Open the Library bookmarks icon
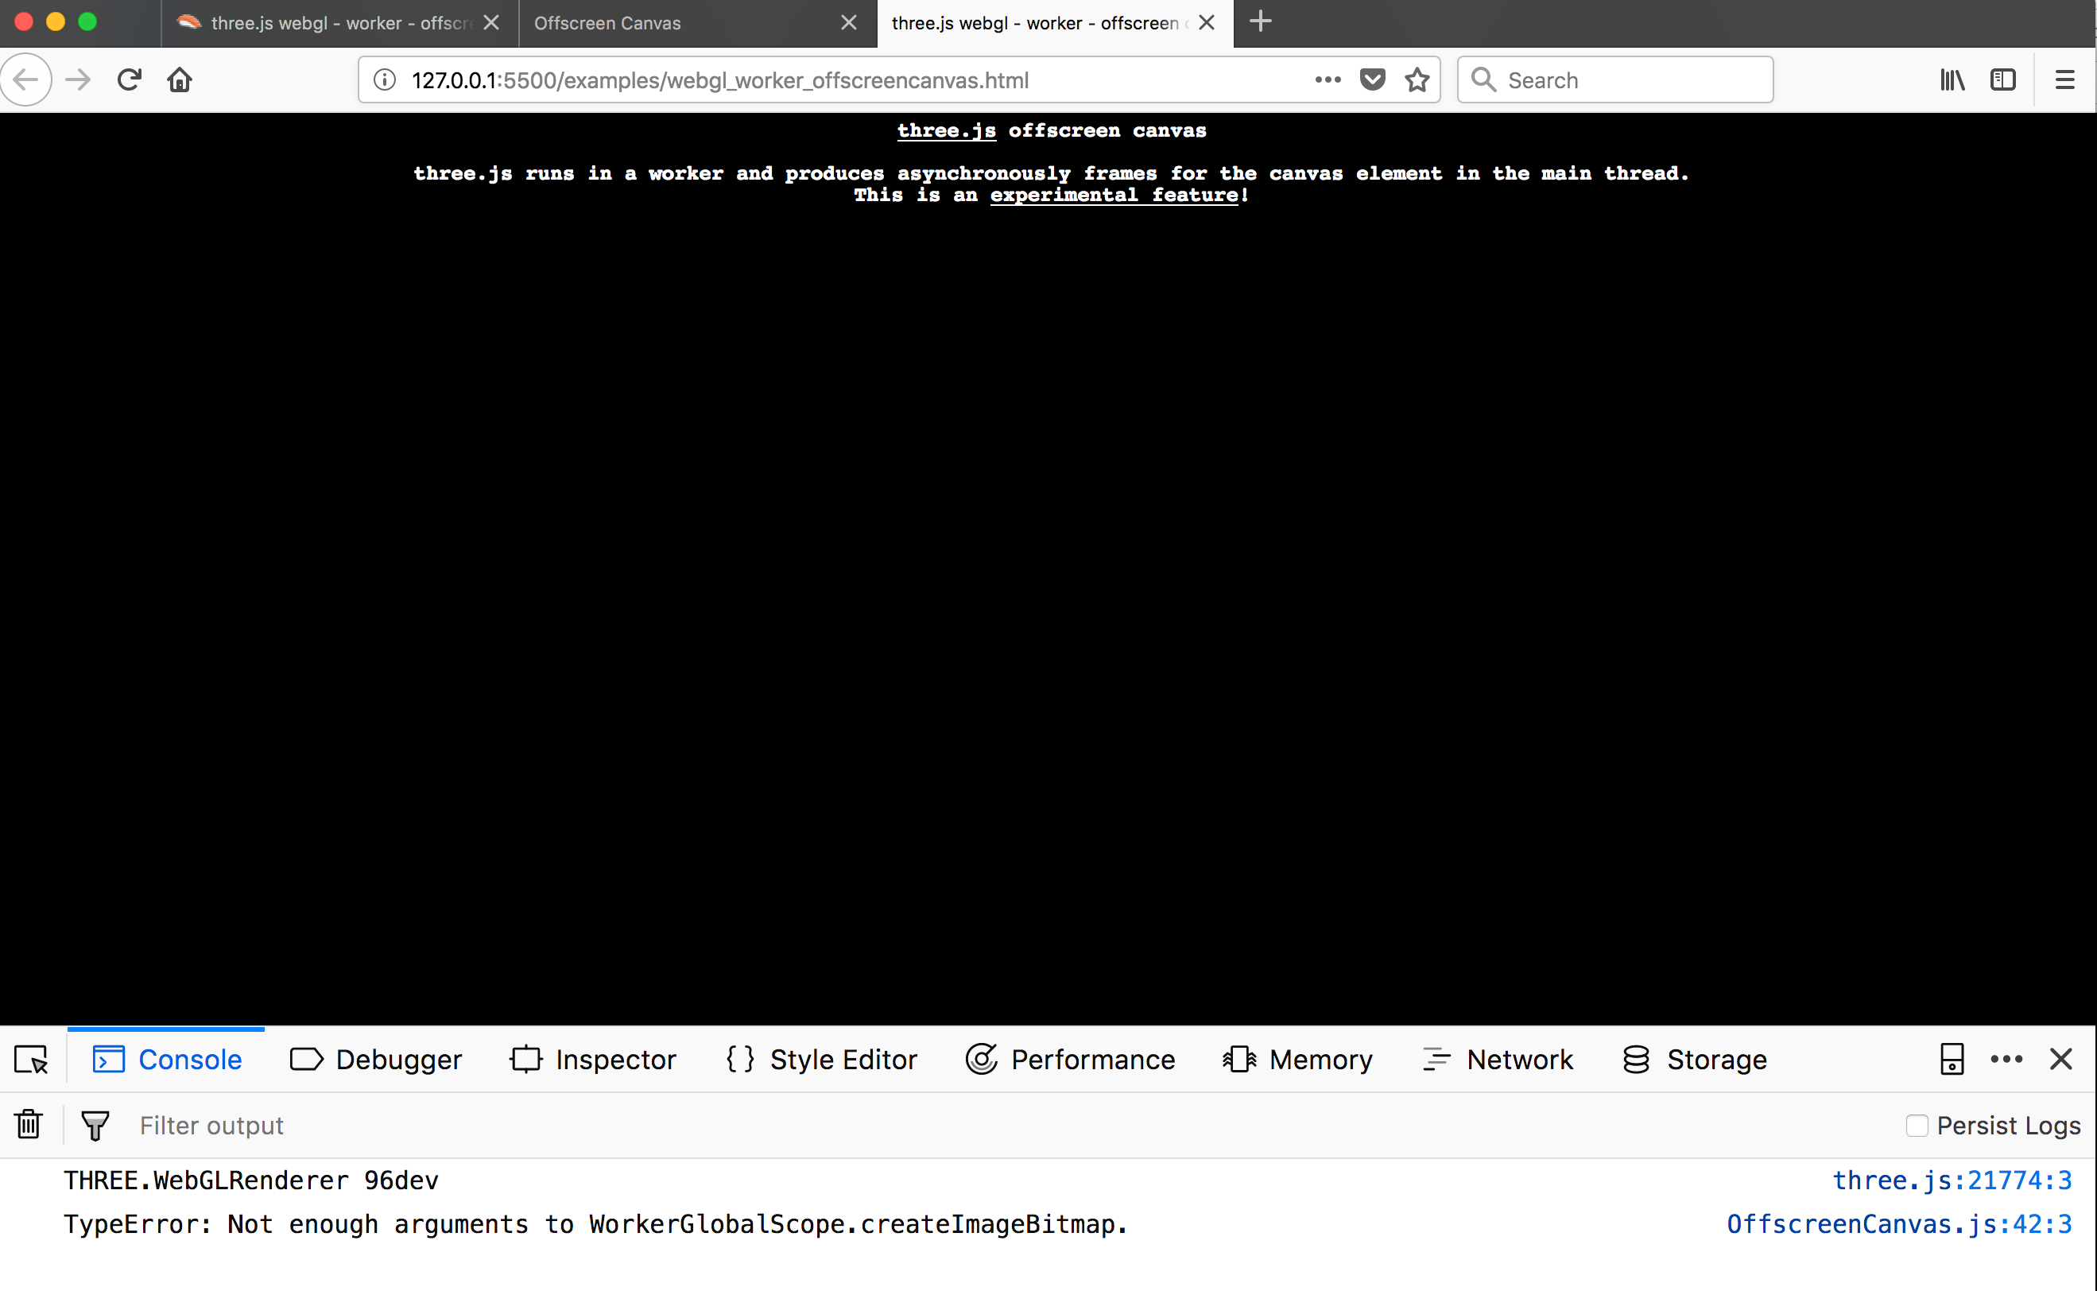Viewport: 2097px width, 1291px height. point(1952,80)
